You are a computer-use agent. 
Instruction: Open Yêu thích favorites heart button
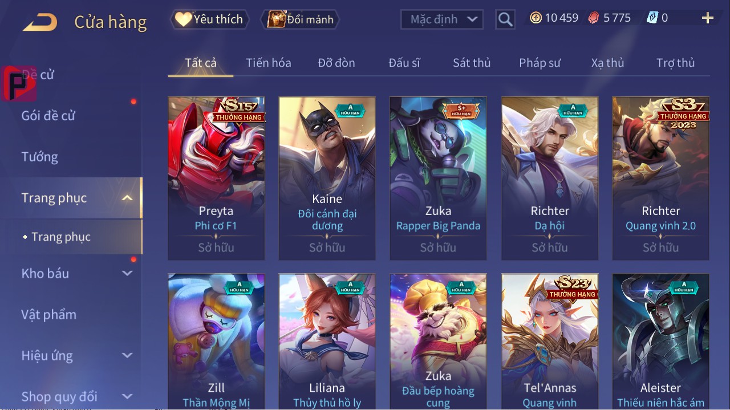click(210, 19)
